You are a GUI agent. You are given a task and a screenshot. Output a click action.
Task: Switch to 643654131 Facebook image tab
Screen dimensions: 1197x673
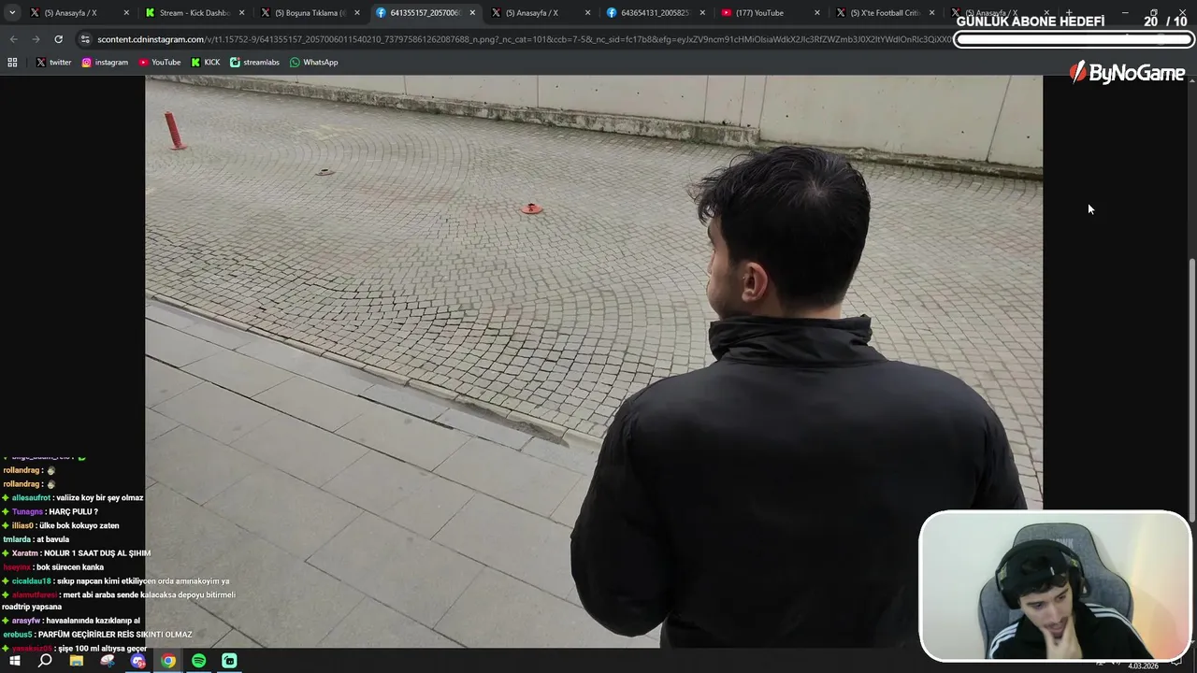click(655, 13)
